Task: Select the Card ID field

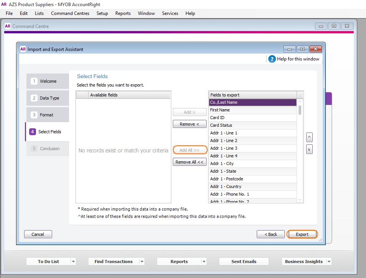Action: coord(253,118)
